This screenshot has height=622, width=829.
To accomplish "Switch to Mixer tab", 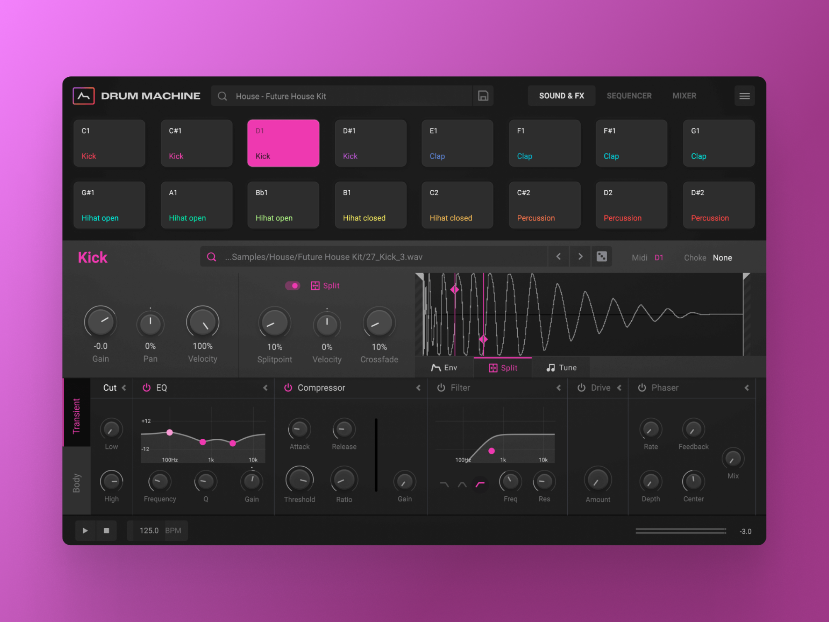I will (x=684, y=96).
